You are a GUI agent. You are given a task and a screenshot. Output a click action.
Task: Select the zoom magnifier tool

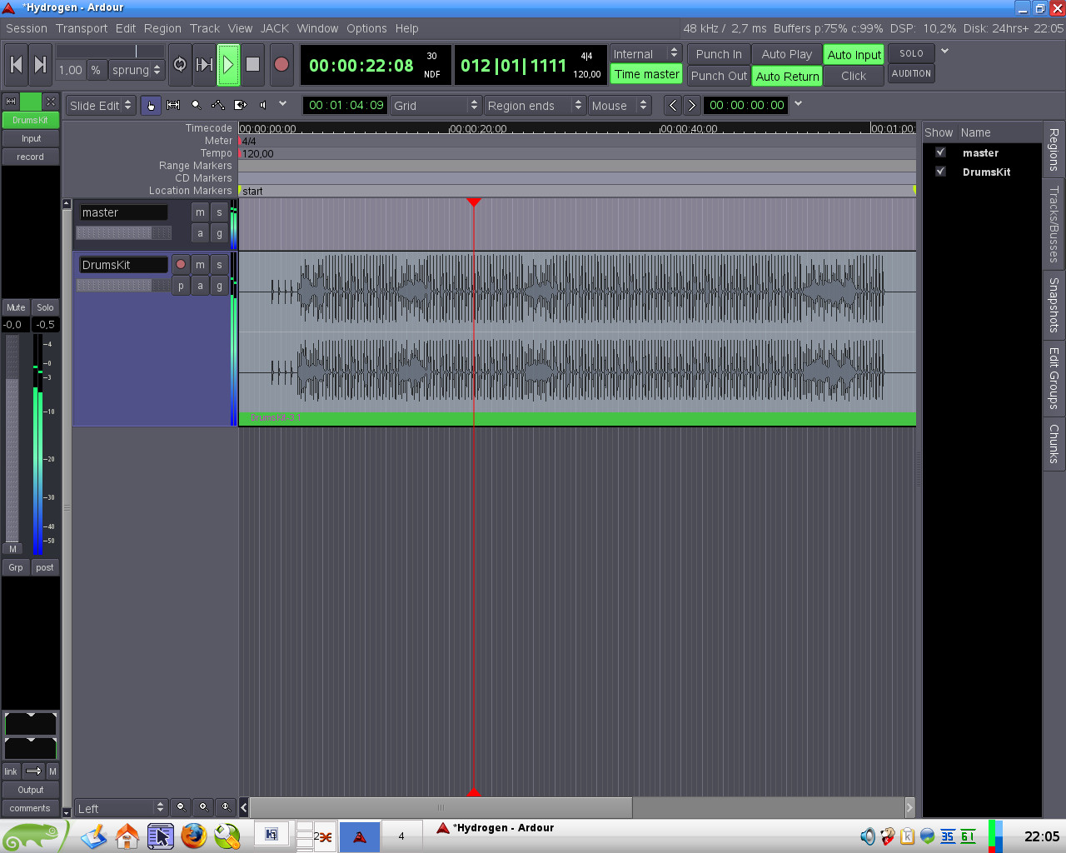point(196,105)
